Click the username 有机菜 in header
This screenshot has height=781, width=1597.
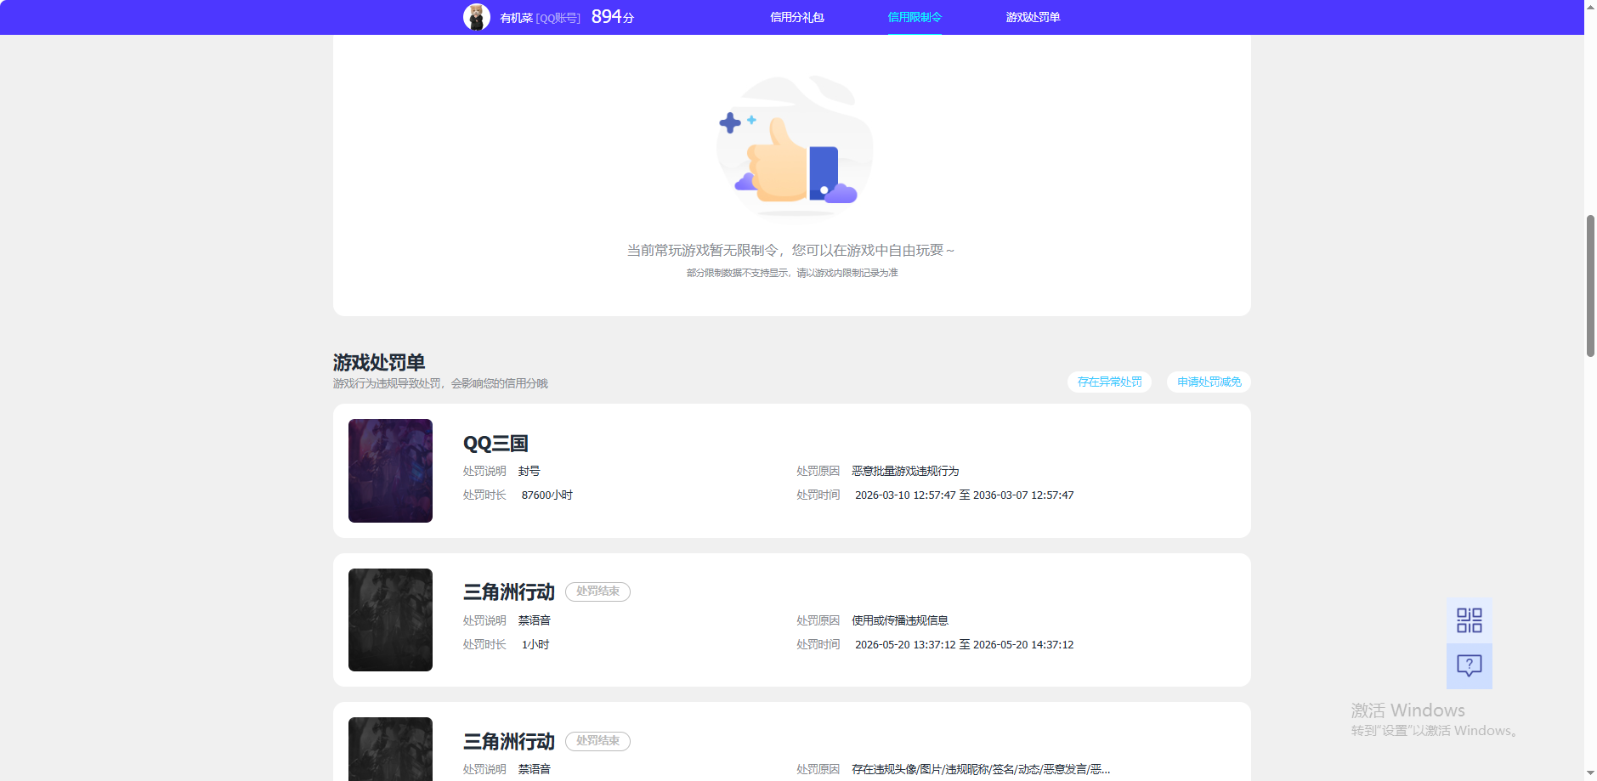coord(516,18)
